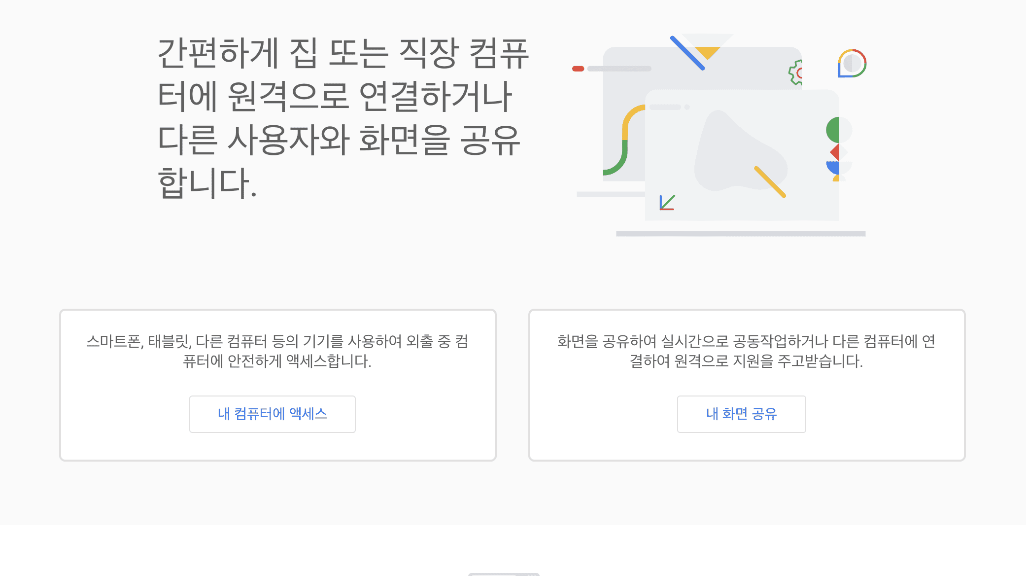Click the description text about smartphone and tablet access
Viewport: 1026px width, 576px height.
(277, 351)
